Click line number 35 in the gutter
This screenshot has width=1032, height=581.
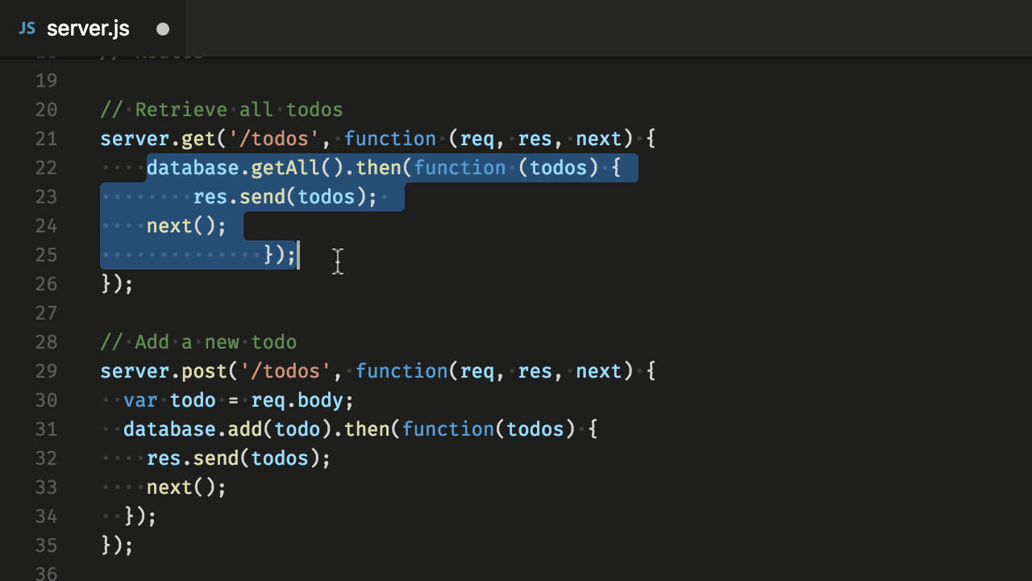pyautogui.click(x=47, y=545)
